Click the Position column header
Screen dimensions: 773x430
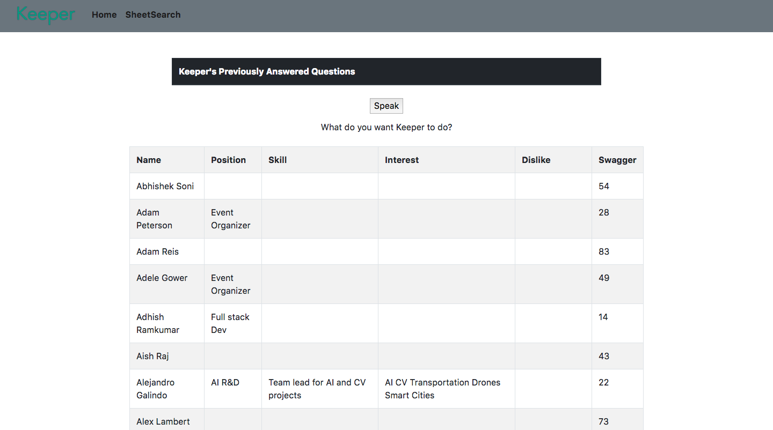point(233,160)
